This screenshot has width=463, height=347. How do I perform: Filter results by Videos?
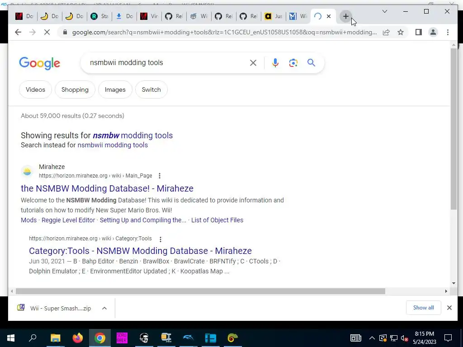[x=35, y=89]
